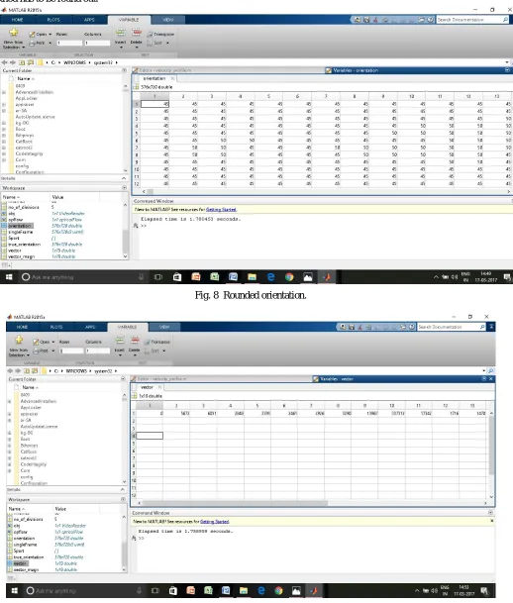Select the vector variable tab in lower window
The width and height of the screenshot is (513, 603).
(x=147, y=387)
